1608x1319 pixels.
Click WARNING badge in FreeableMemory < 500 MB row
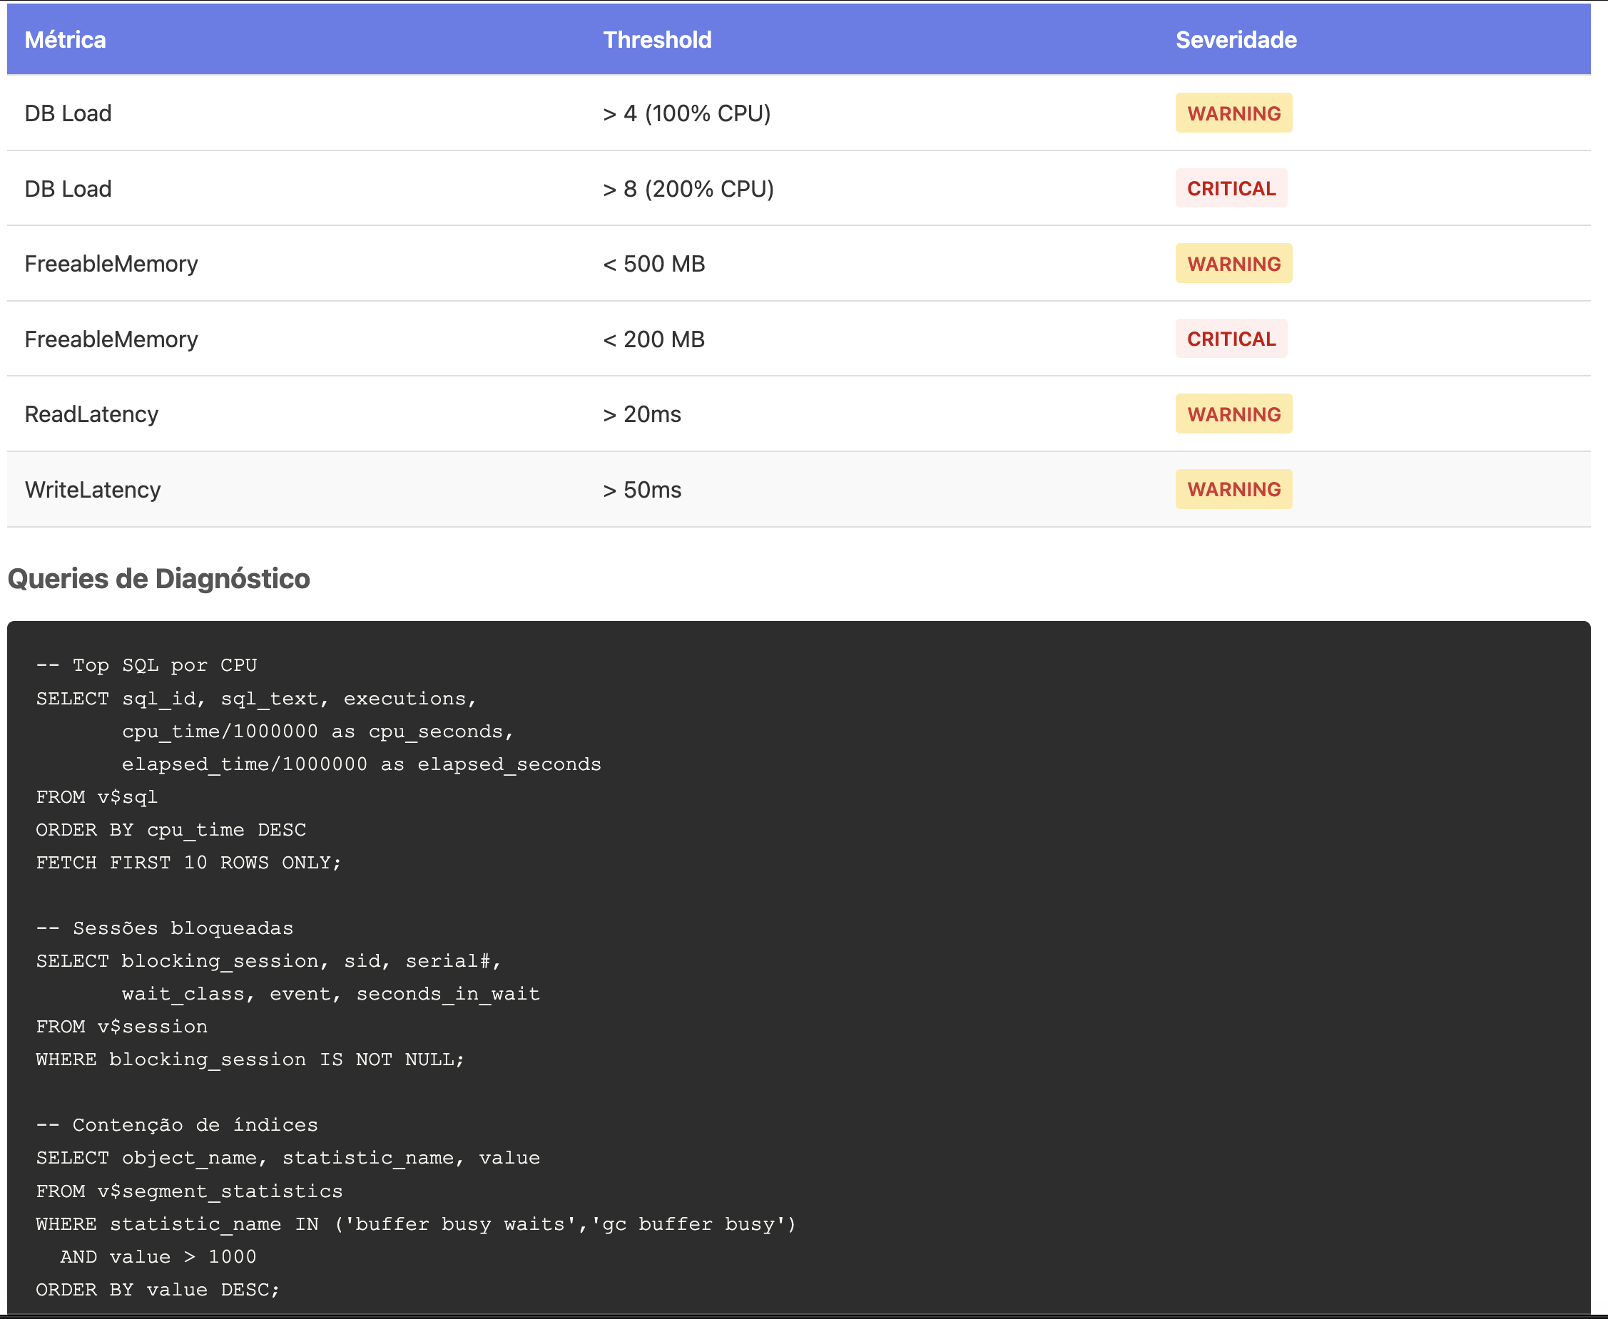pyautogui.click(x=1233, y=264)
